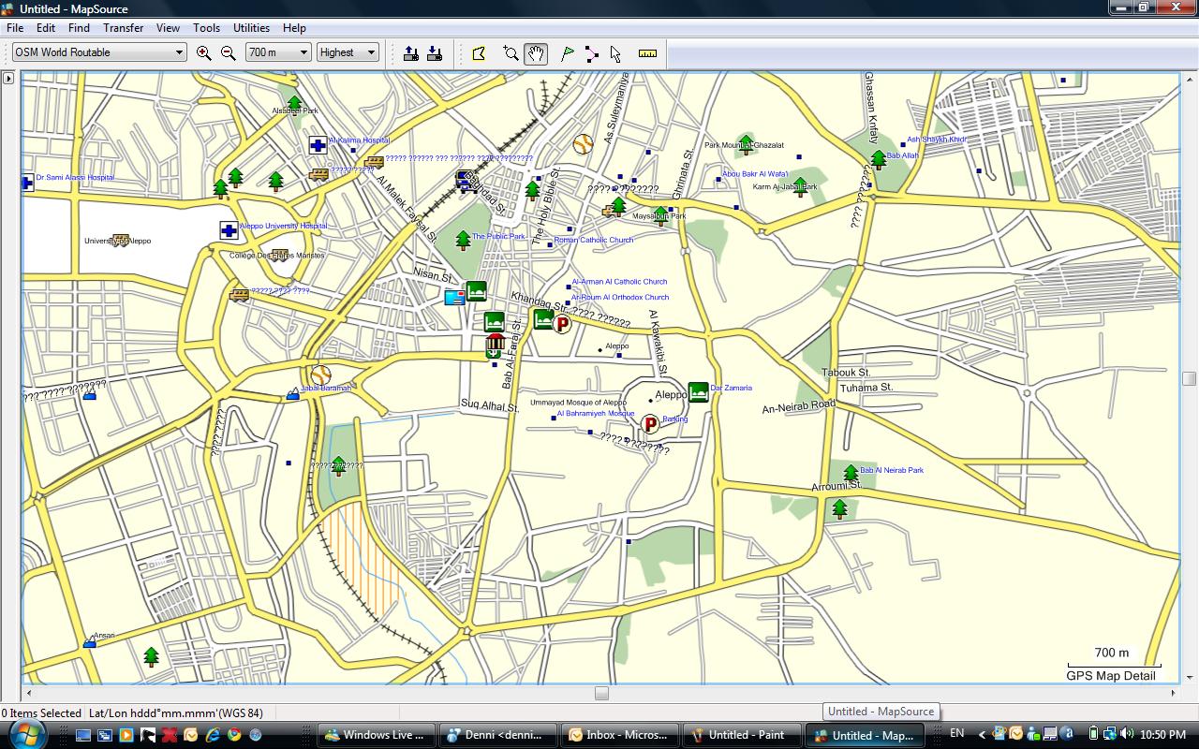Click the Lat/Lon (WGS 84) status bar text
1199x749 pixels.
click(176, 713)
